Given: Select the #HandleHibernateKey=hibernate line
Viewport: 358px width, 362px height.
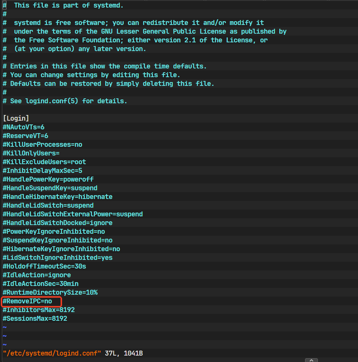Looking at the screenshot, I should pyautogui.click(x=58, y=197).
